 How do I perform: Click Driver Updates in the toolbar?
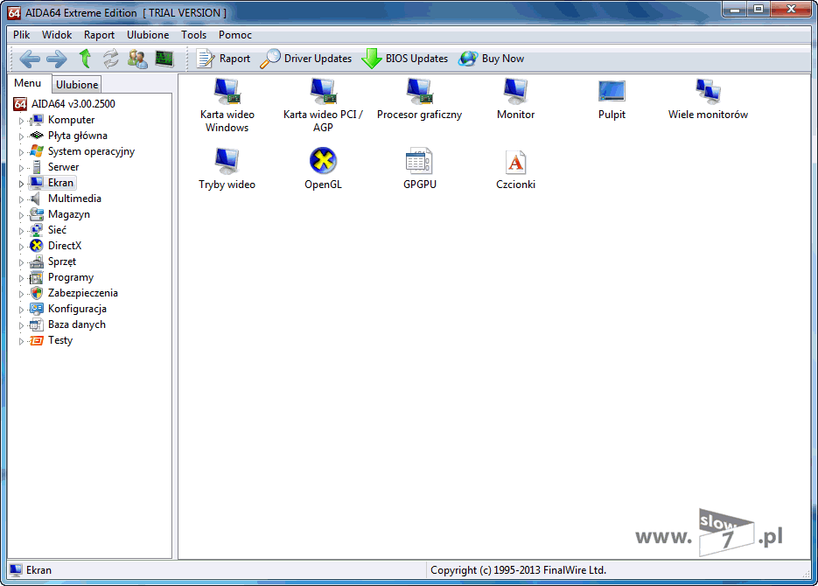coord(305,59)
